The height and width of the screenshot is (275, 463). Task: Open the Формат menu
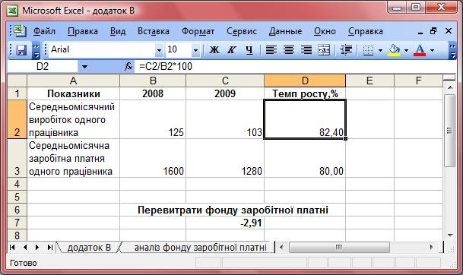(198, 31)
